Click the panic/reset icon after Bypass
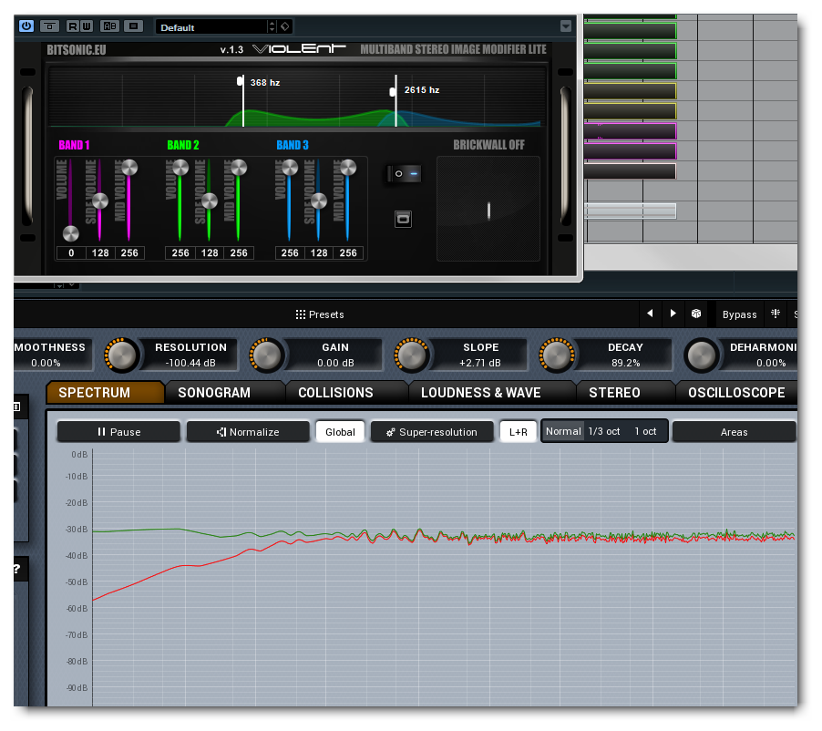 click(776, 314)
